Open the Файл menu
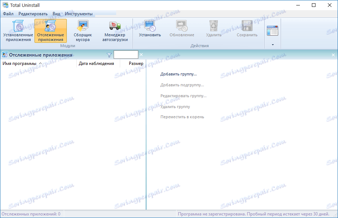Image resolution: width=338 pixels, height=218 pixels. click(8, 14)
